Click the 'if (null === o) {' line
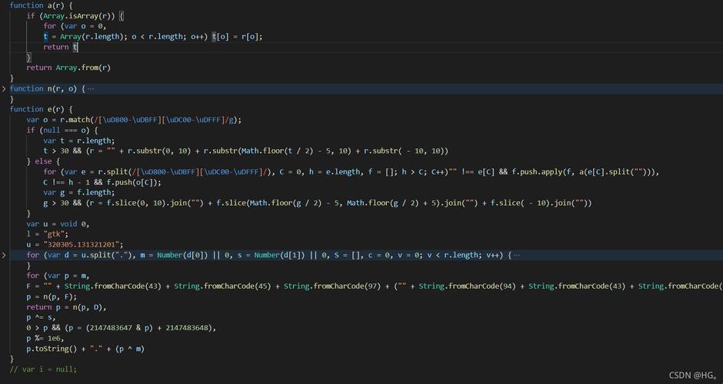Screen dimensions: 723x384 pos(62,131)
